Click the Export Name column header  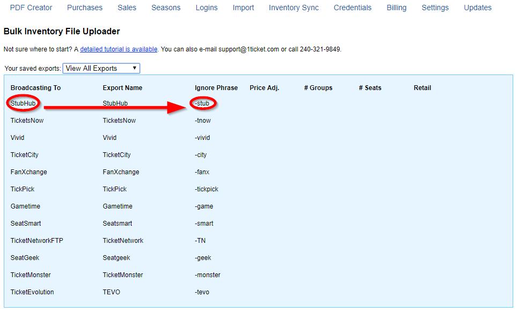click(x=123, y=88)
